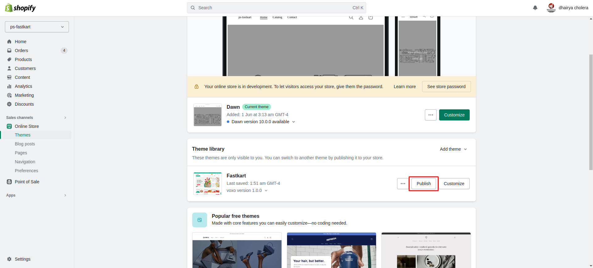Click the Shopify logo
The height and width of the screenshot is (268, 593).
(20, 8)
